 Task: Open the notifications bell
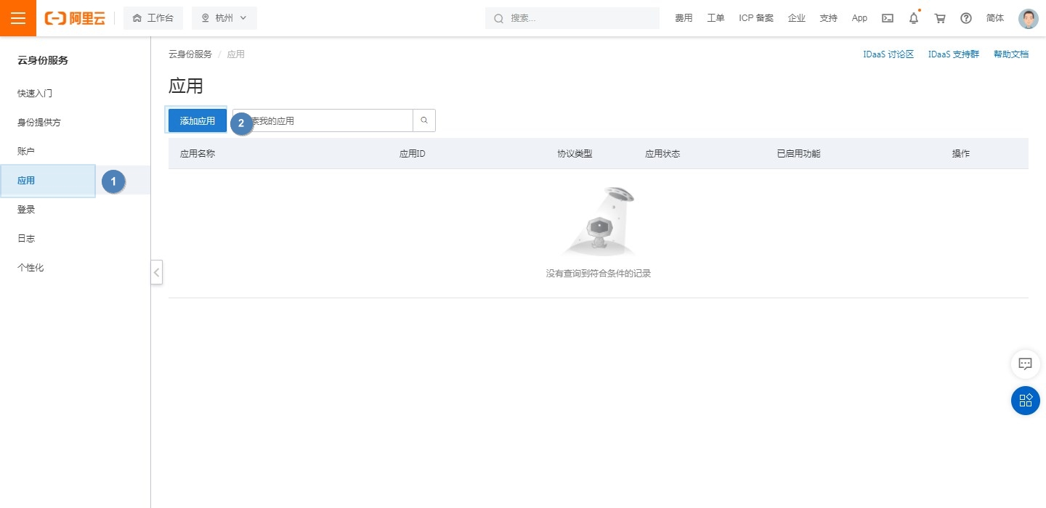point(914,18)
